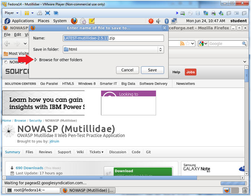Click Cancel in the save dialog

pos(127,70)
